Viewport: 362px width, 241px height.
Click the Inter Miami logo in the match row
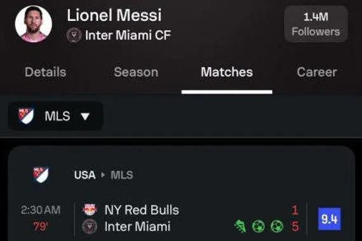(x=90, y=226)
